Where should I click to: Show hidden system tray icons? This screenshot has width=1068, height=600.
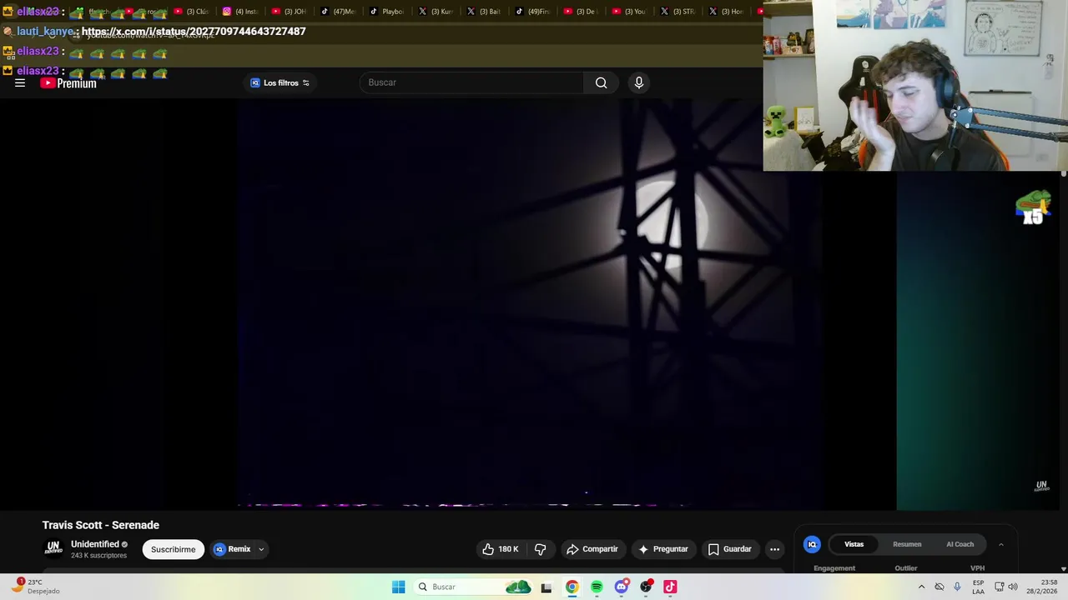point(921,587)
